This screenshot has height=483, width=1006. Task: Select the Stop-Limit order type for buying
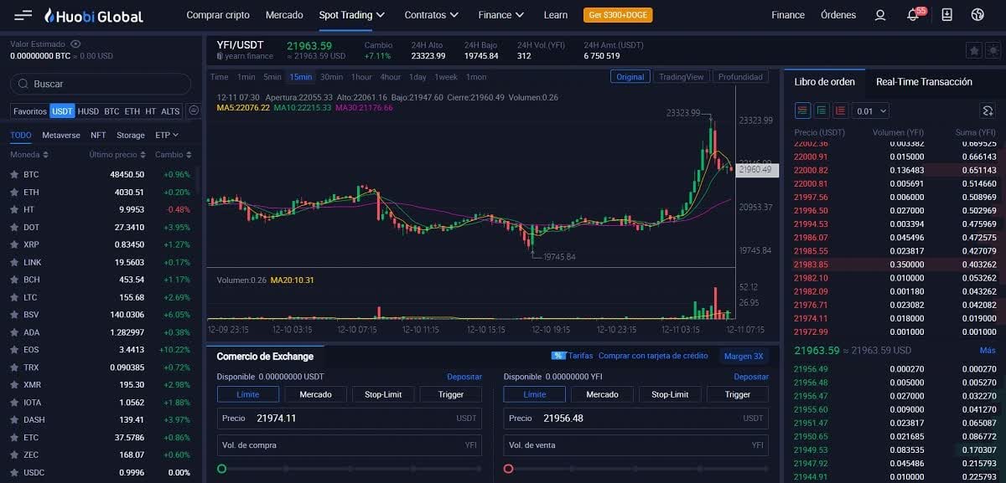point(383,394)
